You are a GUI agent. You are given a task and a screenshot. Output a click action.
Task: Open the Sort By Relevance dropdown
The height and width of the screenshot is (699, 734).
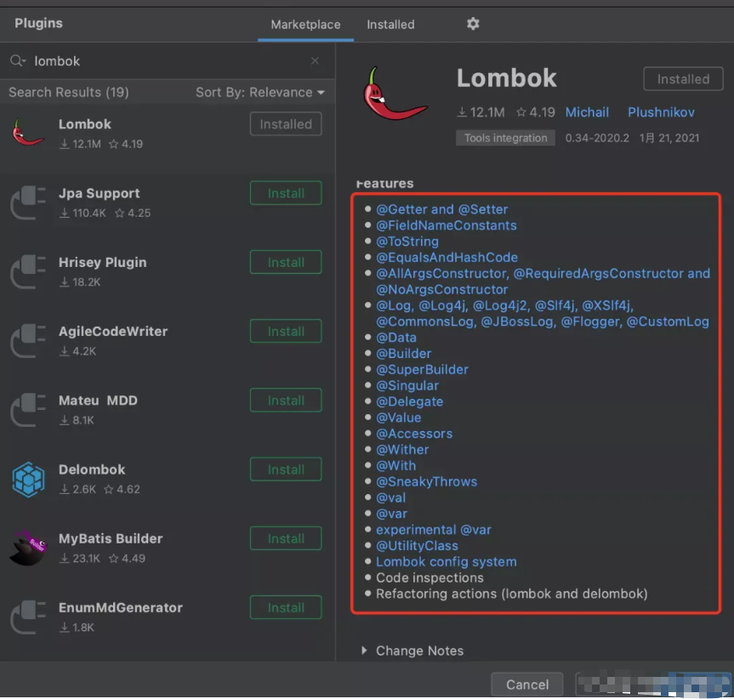click(x=259, y=92)
